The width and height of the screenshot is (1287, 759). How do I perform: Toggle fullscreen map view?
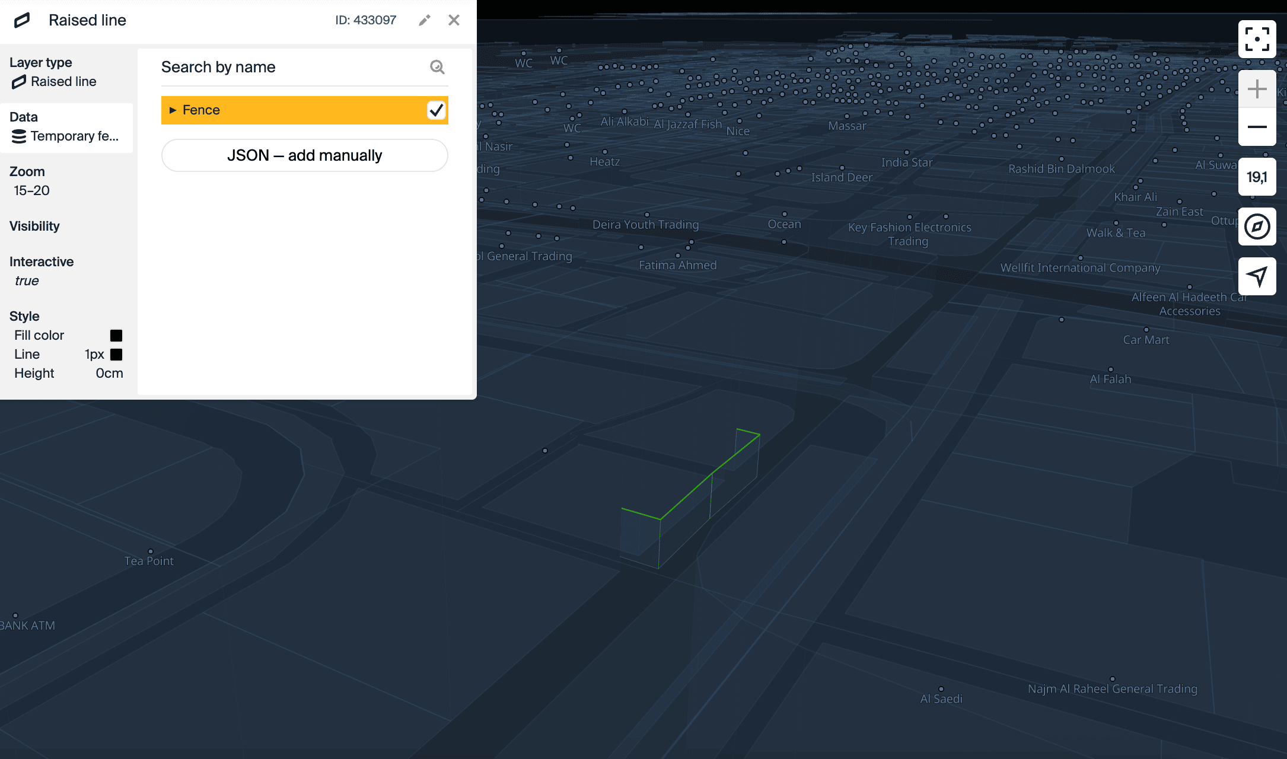click(x=1257, y=39)
